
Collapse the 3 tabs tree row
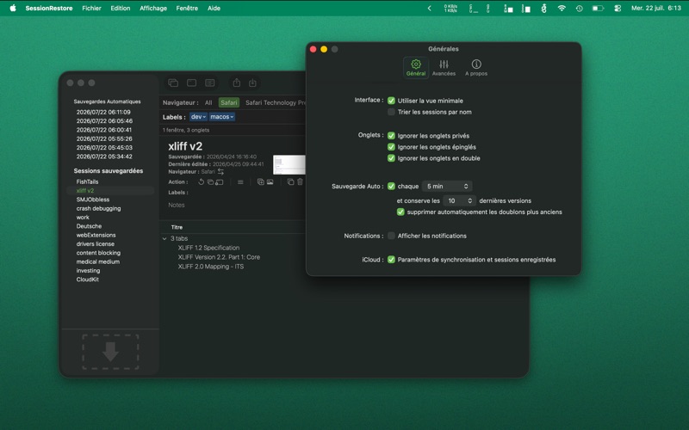tap(164, 238)
